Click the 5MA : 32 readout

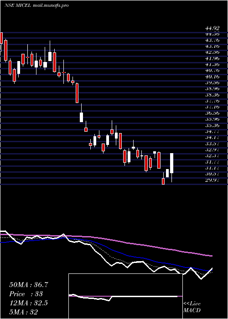[x=23, y=312]
